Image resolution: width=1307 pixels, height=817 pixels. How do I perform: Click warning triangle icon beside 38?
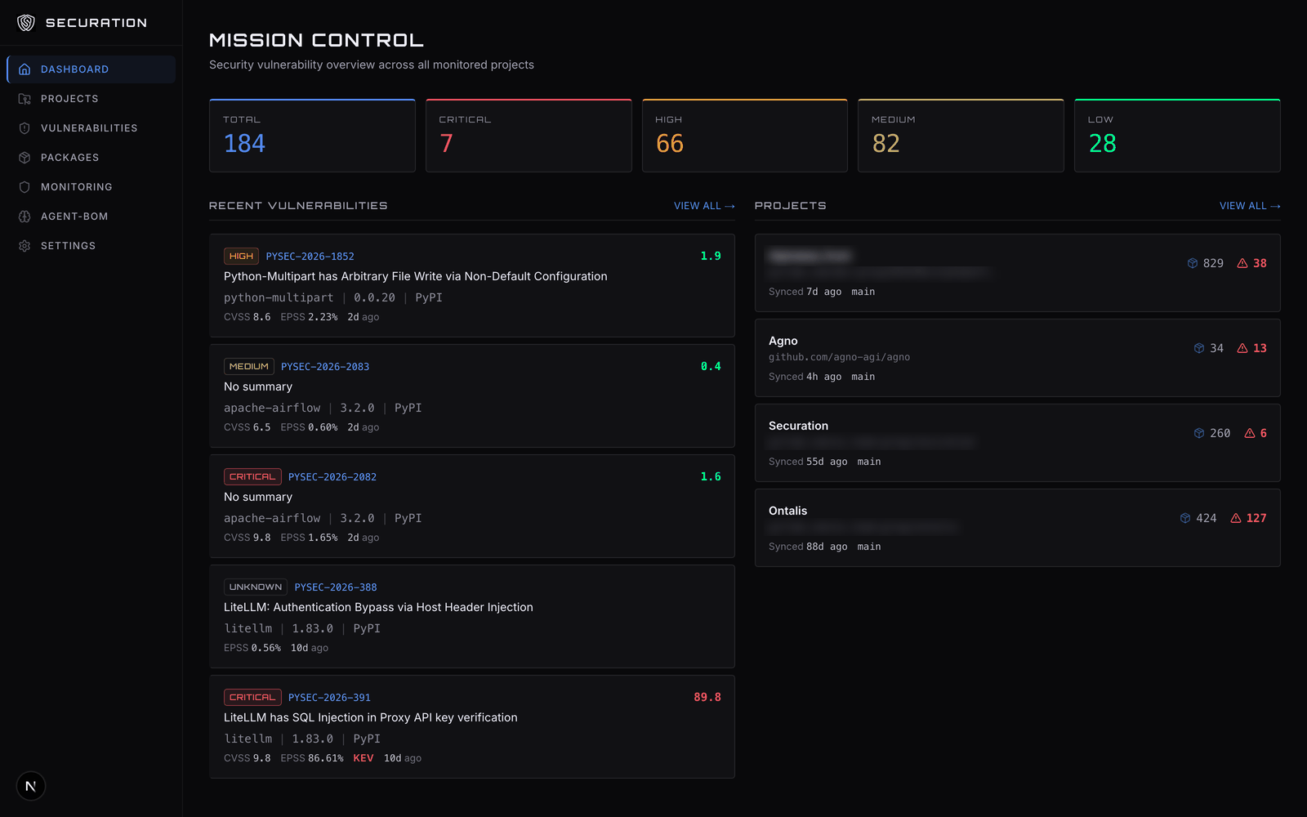(x=1242, y=263)
